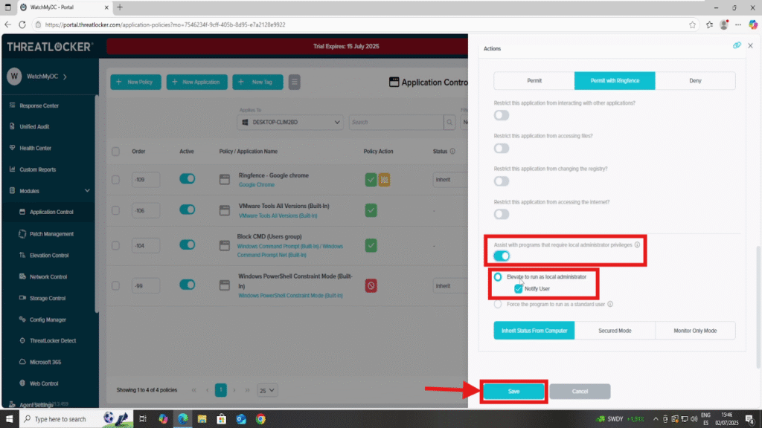Select Elevate to run as local administrator
Screen dimensions: 762x428
[498, 277]
